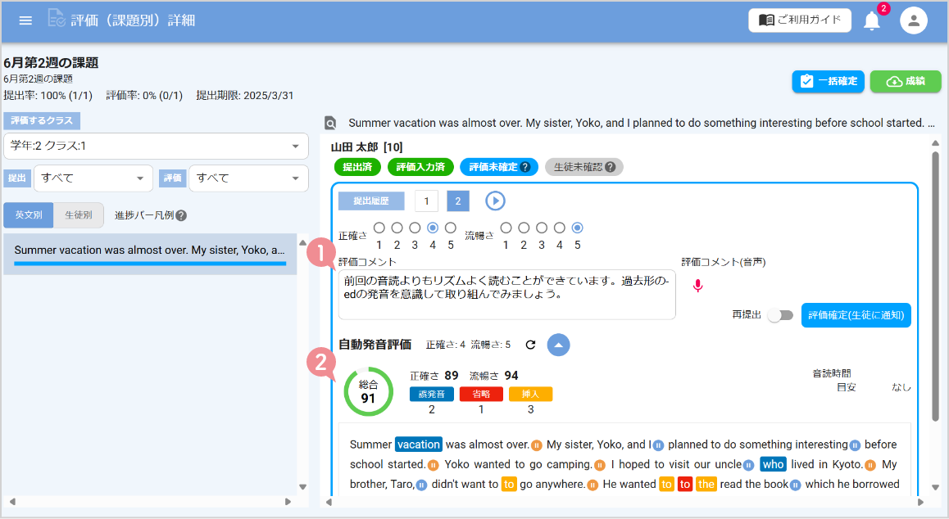Click left panel horizontal scroll right arrow
The height and width of the screenshot is (519, 949).
tap(288, 502)
